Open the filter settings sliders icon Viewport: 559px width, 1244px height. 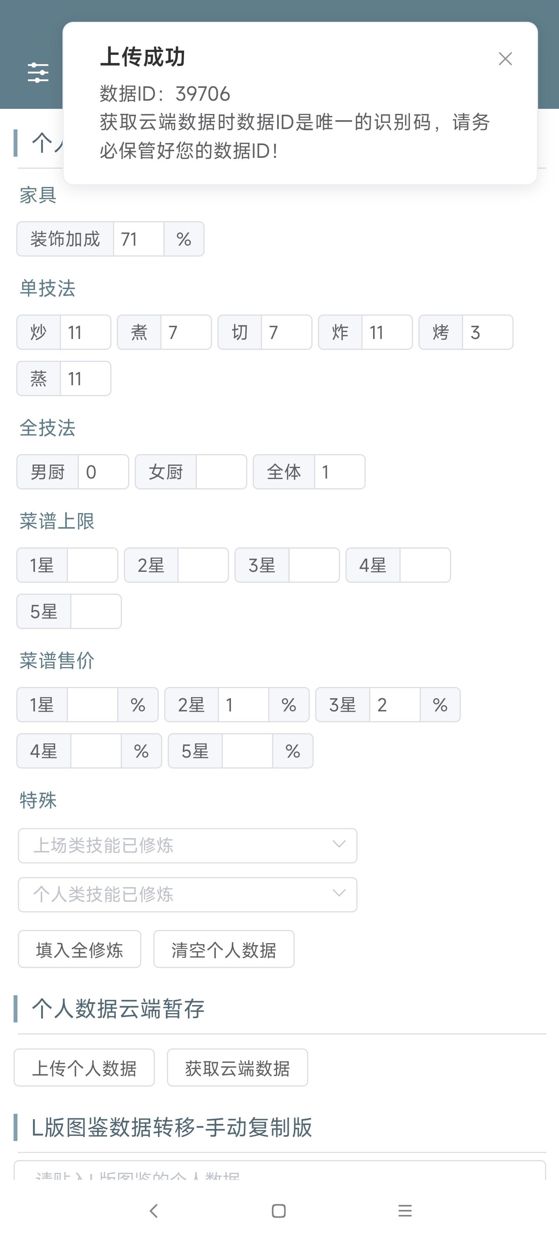pos(38,72)
